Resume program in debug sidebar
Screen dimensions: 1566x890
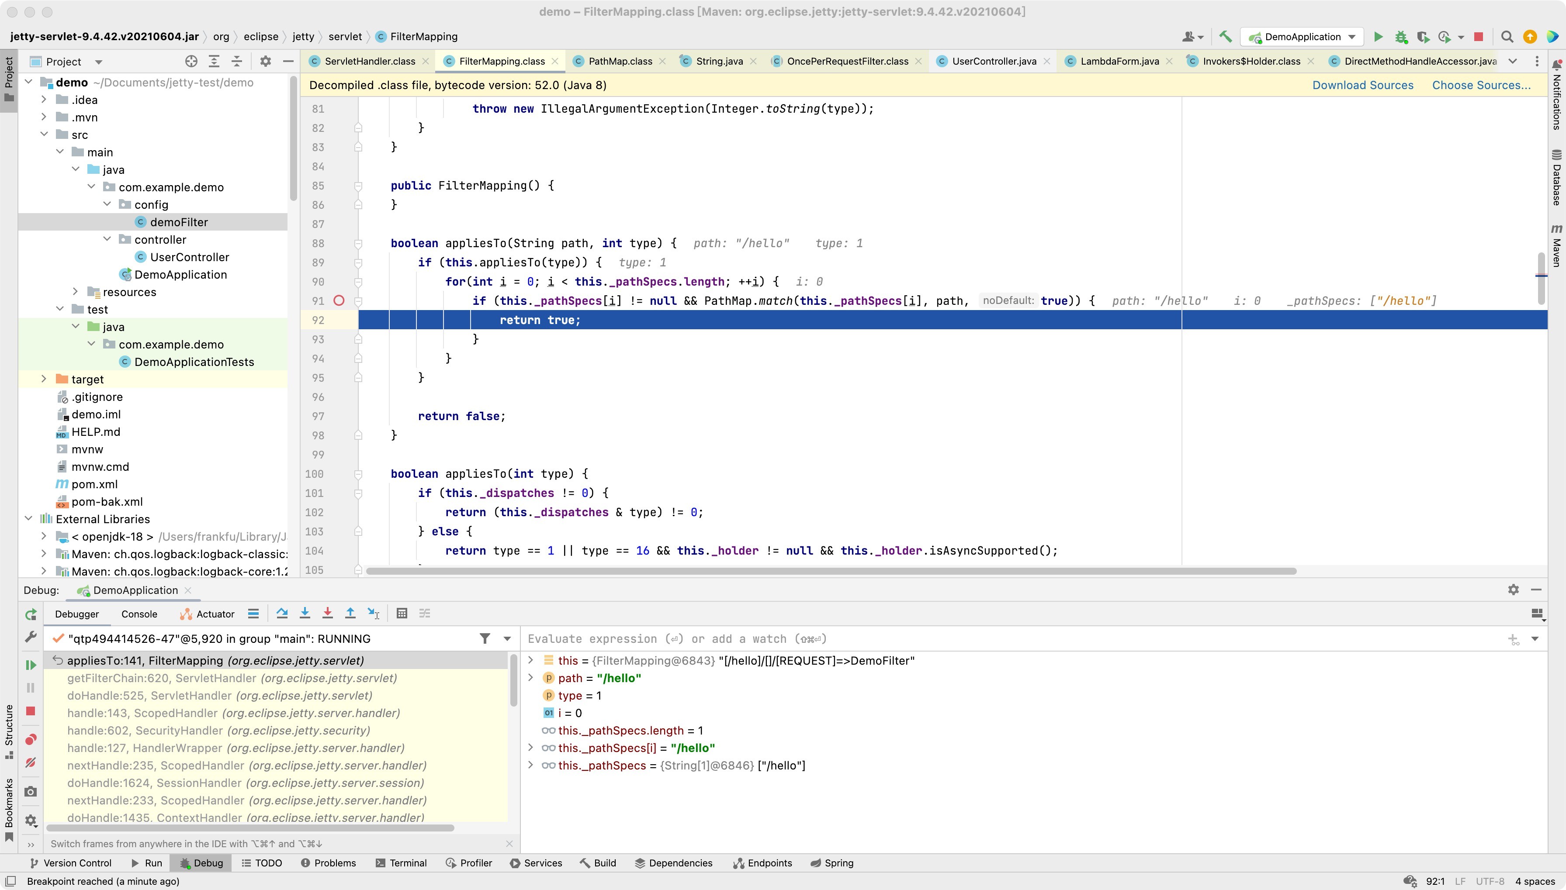click(x=31, y=665)
